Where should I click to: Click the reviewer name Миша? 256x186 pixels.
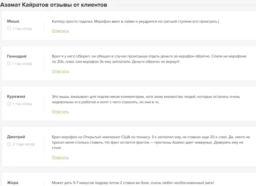[13, 21]
